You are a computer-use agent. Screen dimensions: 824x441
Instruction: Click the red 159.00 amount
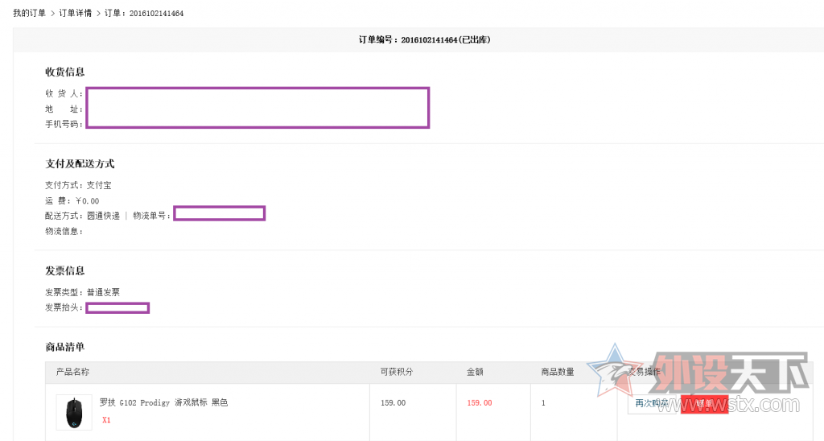pos(480,402)
